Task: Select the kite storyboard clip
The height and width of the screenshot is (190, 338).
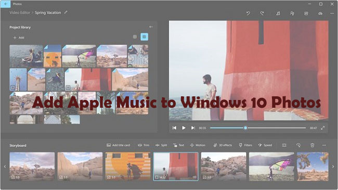Action: 271,167
